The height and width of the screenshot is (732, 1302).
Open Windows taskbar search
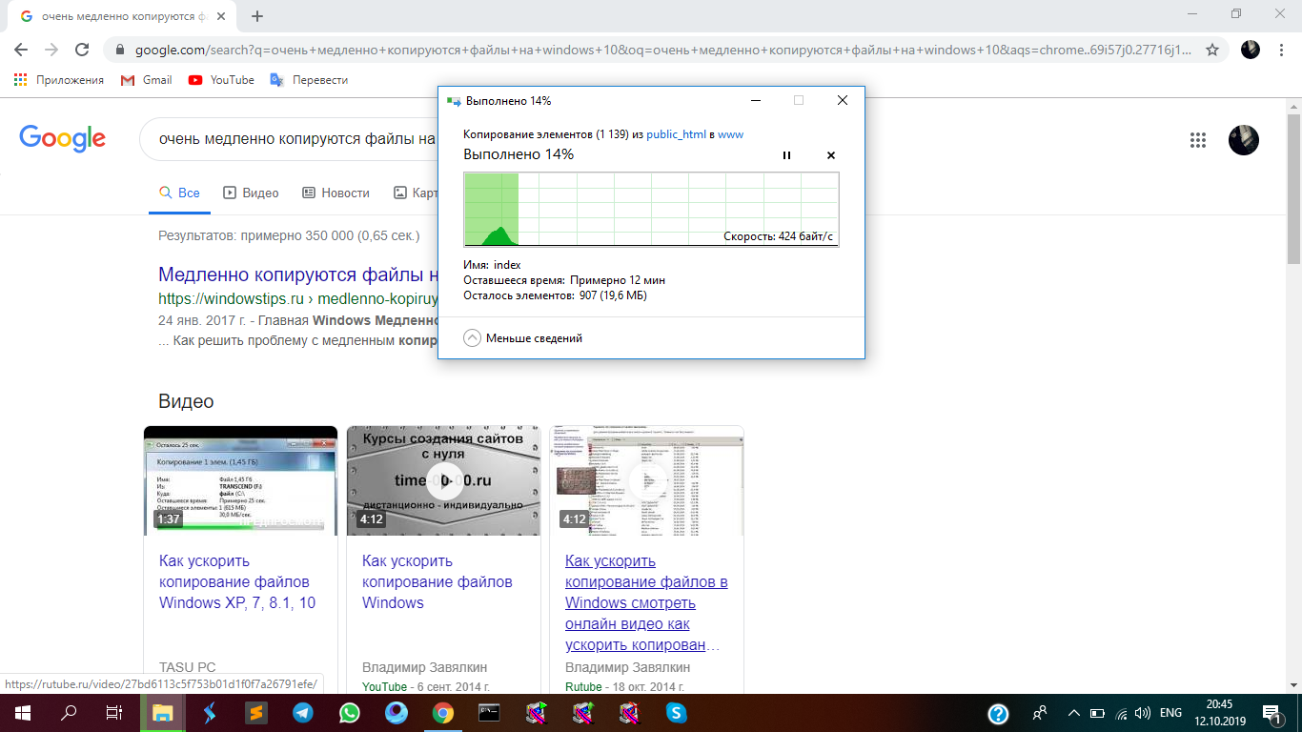69,713
